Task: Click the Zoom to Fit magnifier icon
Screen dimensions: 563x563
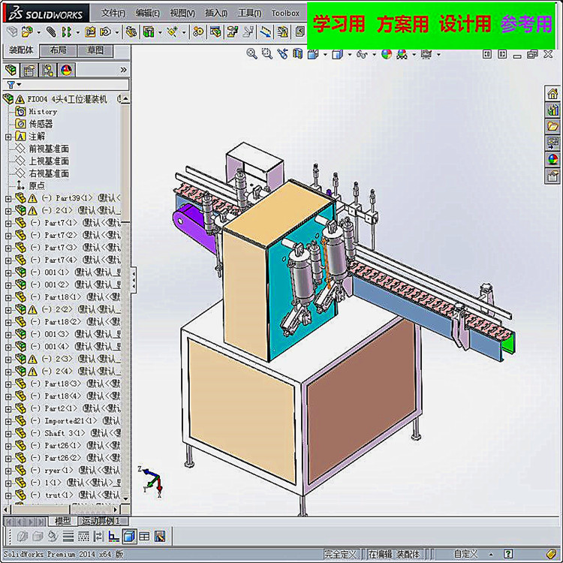Action: 251,54
